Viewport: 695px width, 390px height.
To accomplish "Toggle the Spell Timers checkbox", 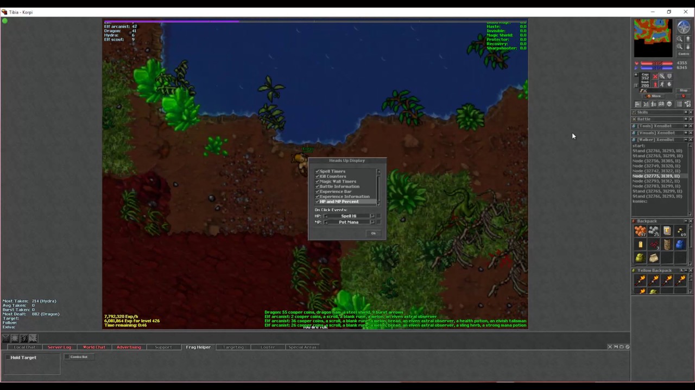I will 318,171.
